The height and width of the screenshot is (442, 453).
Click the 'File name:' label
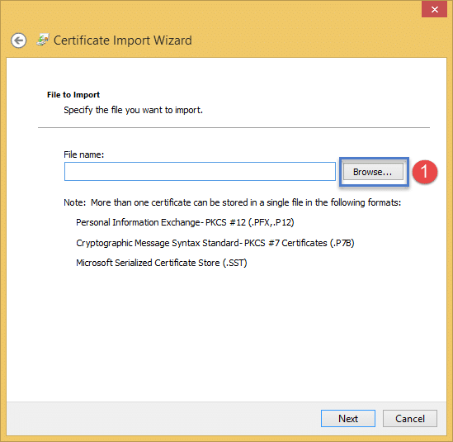pos(84,154)
